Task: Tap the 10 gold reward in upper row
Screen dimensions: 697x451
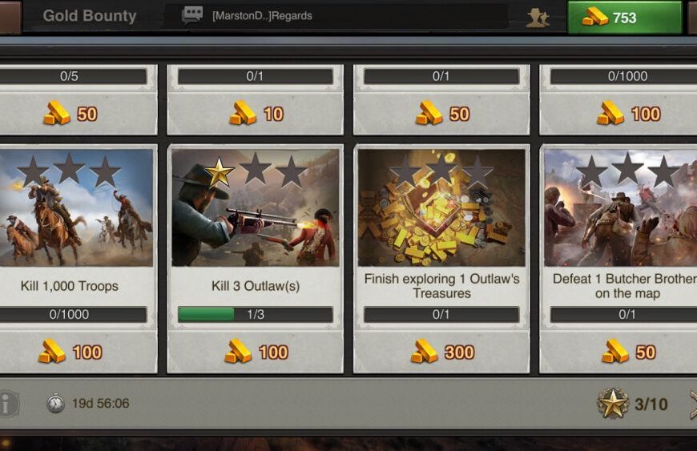Action: pyautogui.click(x=256, y=113)
